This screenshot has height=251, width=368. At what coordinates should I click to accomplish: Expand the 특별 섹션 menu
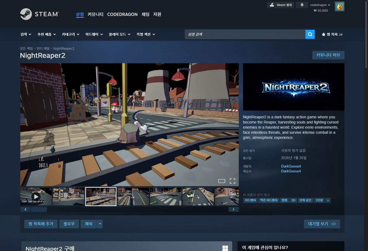point(146,34)
